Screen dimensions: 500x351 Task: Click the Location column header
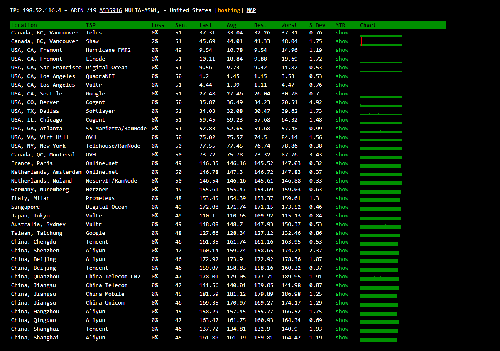[24, 25]
